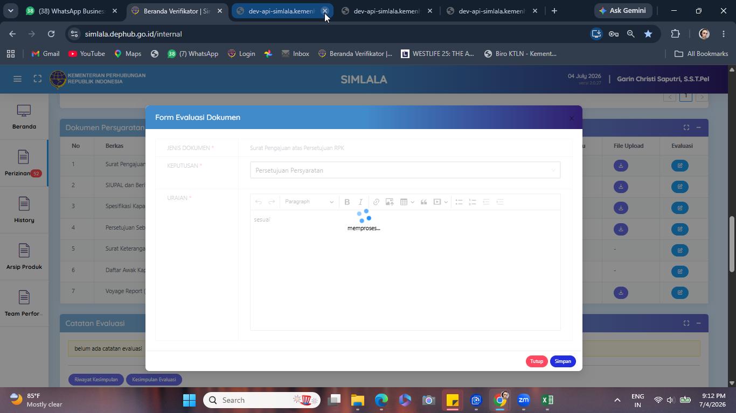Click the insert image icon in the editor

pos(389,202)
